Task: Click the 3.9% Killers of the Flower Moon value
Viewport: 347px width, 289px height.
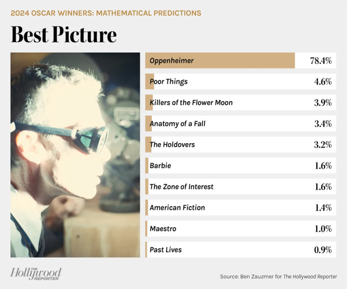Action: (x=323, y=102)
